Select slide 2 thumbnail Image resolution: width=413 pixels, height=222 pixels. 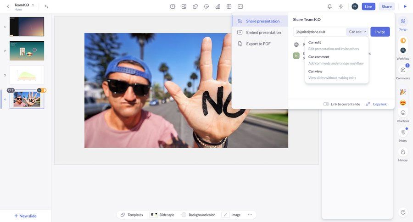point(27,51)
